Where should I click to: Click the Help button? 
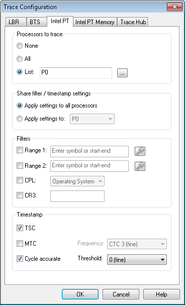(161, 294)
